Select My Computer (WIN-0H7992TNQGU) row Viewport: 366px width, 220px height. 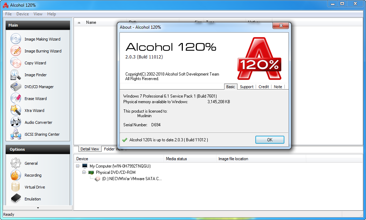[120, 166]
